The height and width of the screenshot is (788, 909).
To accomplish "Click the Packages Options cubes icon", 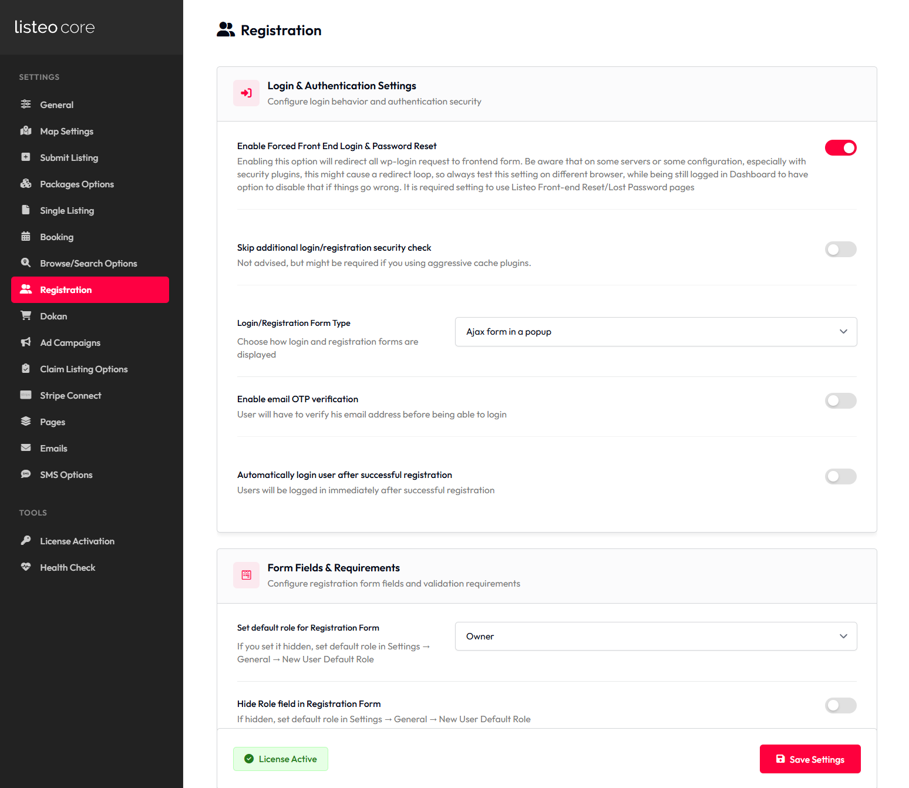I will (26, 184).
